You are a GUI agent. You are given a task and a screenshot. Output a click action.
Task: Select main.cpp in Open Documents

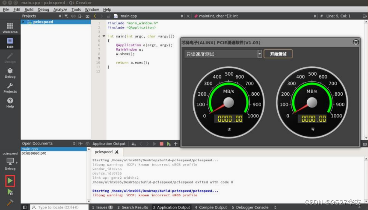point(54,149)
